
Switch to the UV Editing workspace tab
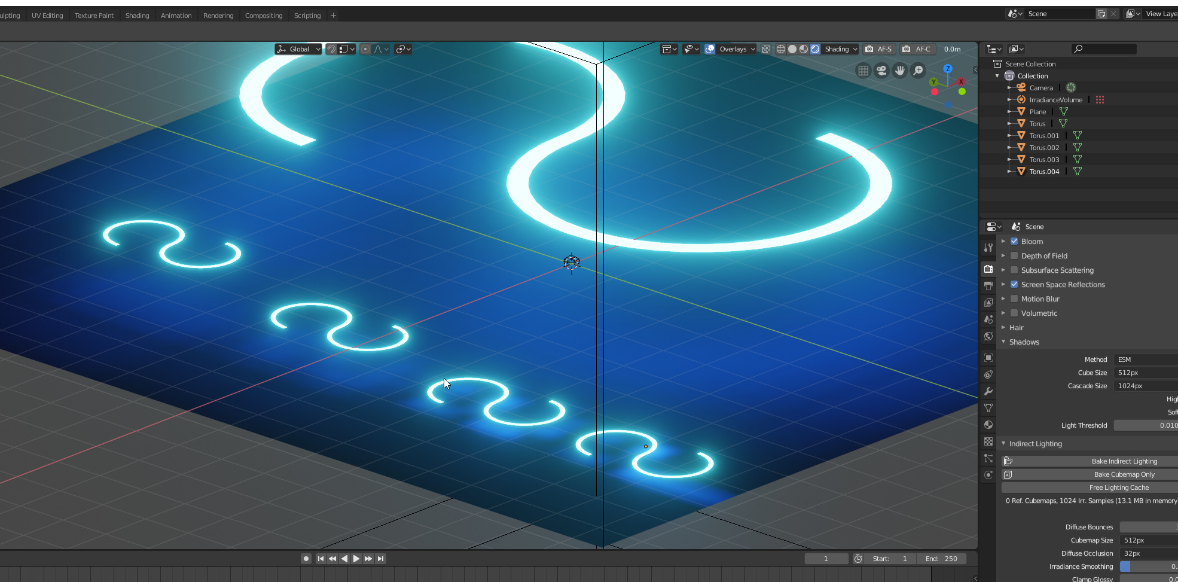47,16
